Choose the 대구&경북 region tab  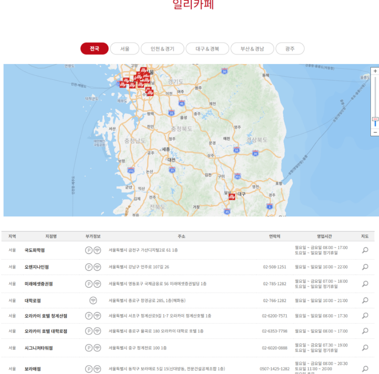(x=208, y=49)
